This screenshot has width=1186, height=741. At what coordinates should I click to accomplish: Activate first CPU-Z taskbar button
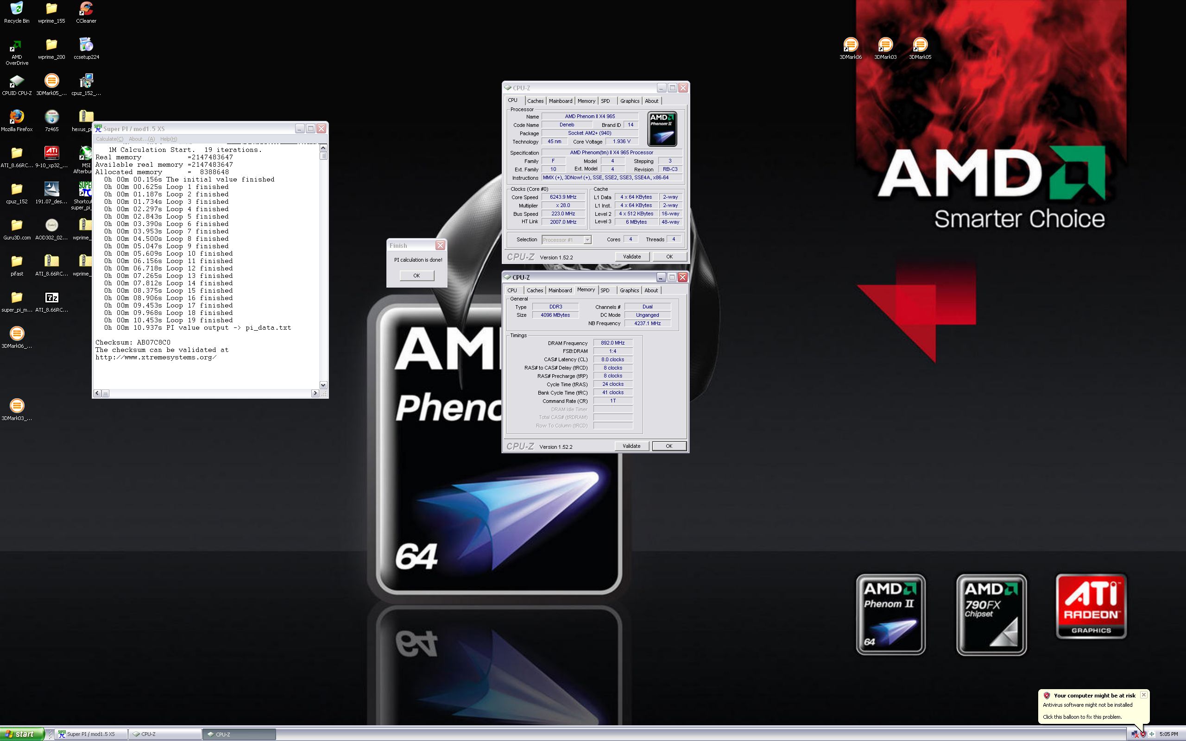pos(165,734)
